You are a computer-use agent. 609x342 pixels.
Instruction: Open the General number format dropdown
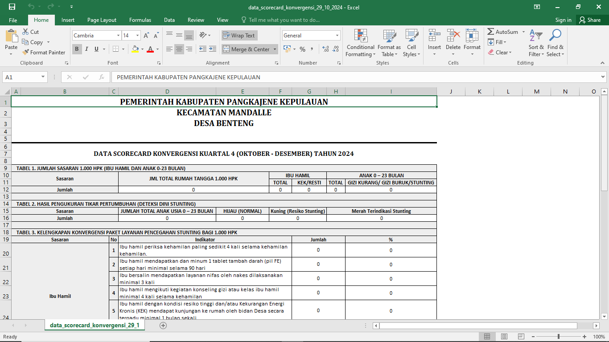(x=337, y=36)
